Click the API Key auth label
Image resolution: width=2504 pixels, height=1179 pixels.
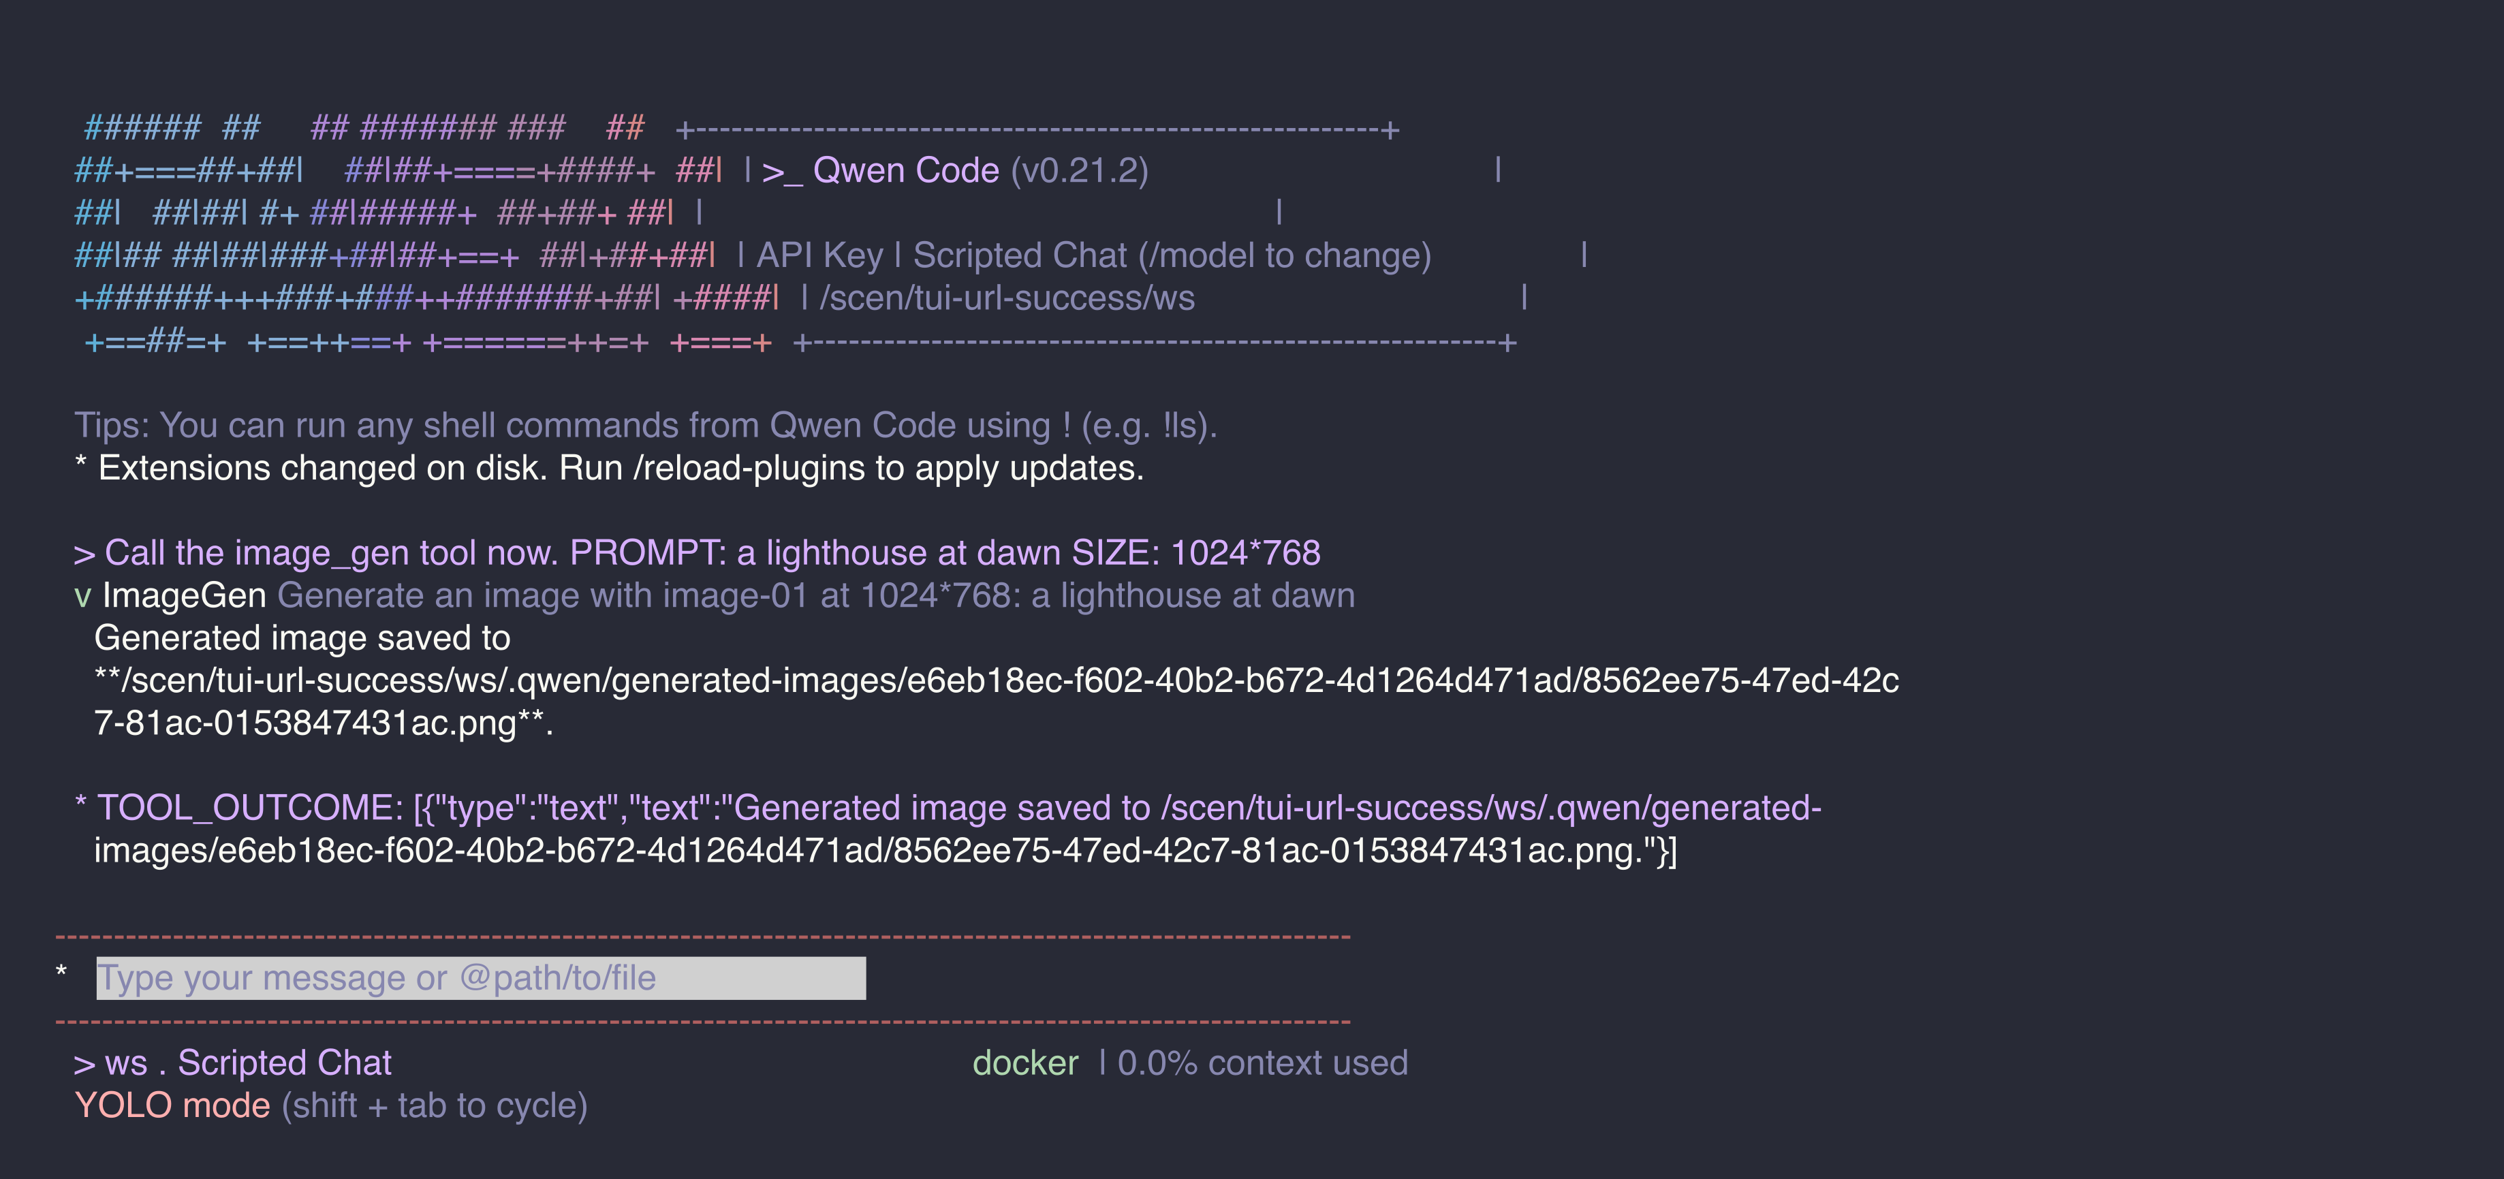(x=820, y=255)
